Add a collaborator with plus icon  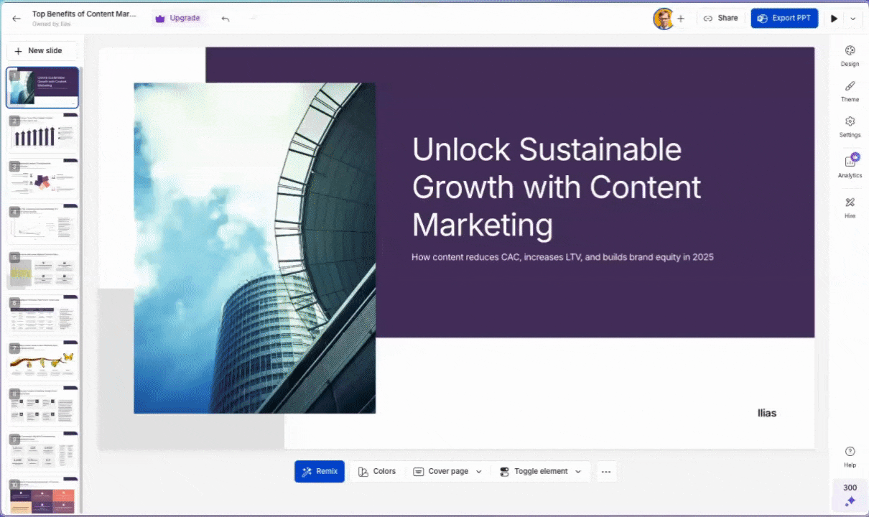tap(681, 19)
